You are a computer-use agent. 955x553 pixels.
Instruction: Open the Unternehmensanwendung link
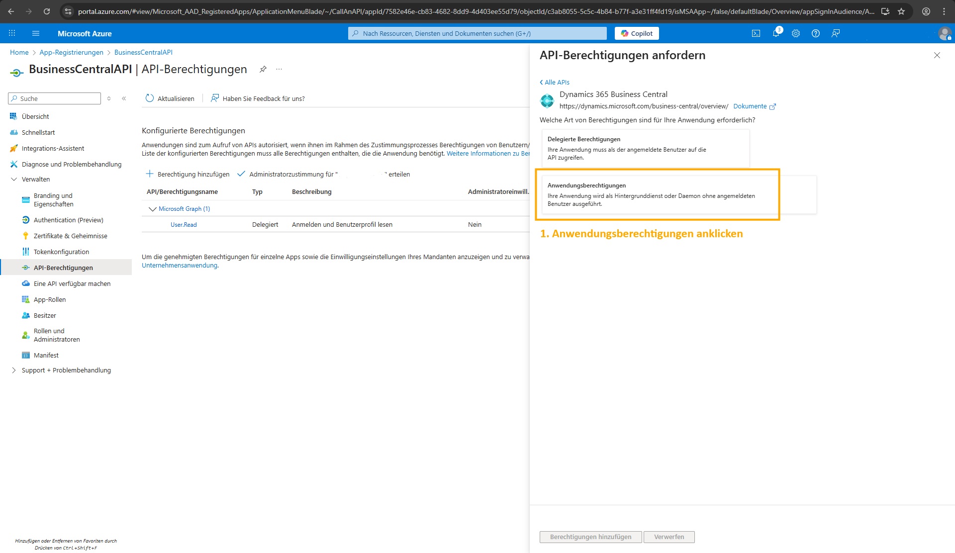pos(180,265)
